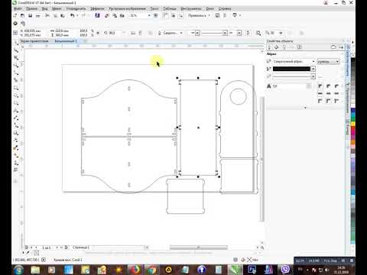The image size is (367, 275).
Task: Click the Copy toolbar icon
Action: pos(55,15)
